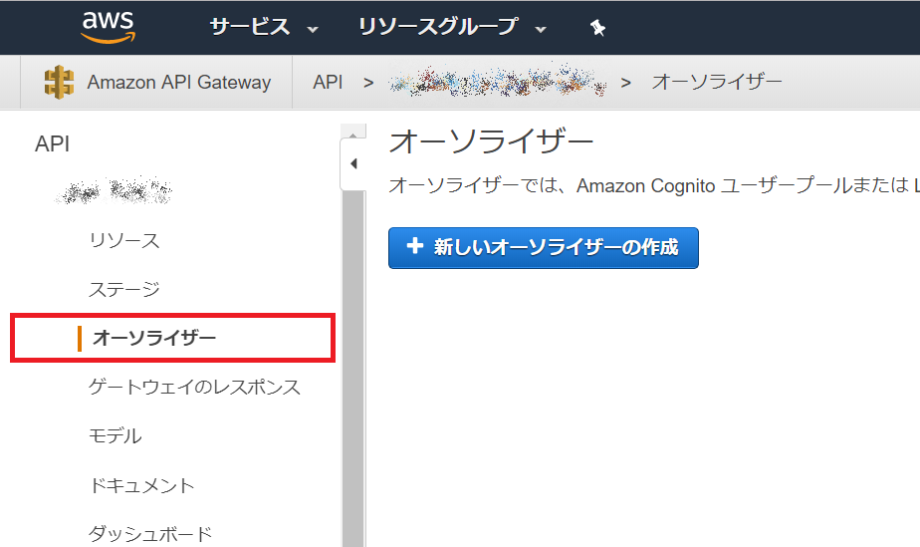Open モデル in the sidebar

115,436
